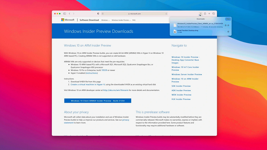Download Windows 10 Client ARM64 Build 21354

pos(98,101)
